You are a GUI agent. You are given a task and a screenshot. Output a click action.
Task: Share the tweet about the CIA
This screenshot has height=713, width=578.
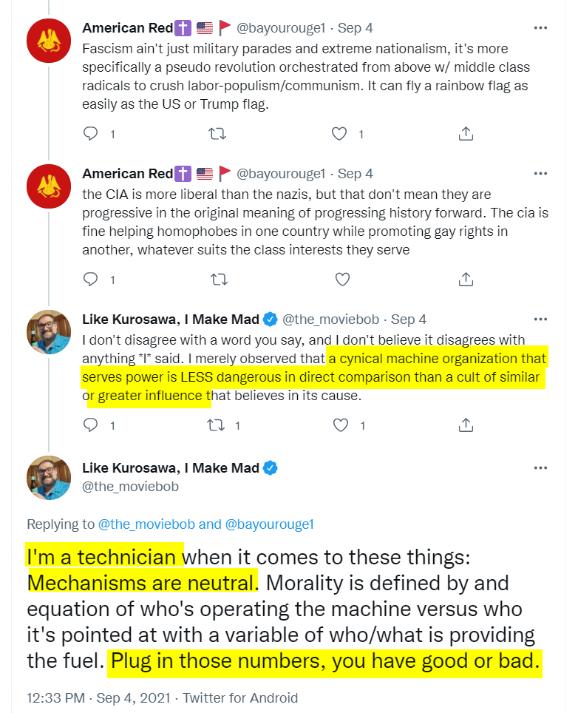pyautogui.click(x=466, y=280)
